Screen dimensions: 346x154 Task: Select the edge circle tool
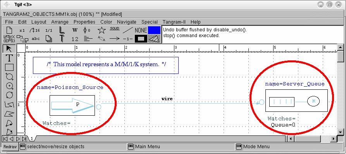(9, 95)
